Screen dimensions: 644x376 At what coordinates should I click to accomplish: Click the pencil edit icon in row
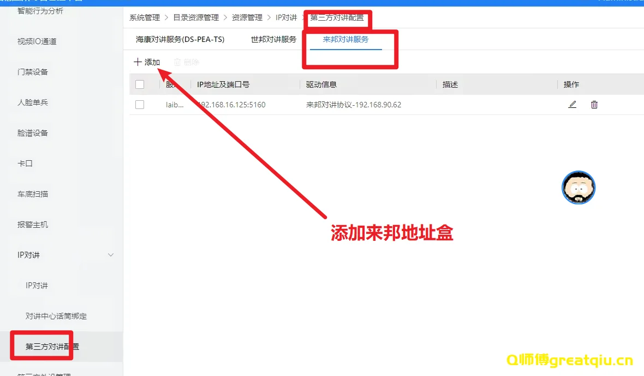[x=572, y=105]
